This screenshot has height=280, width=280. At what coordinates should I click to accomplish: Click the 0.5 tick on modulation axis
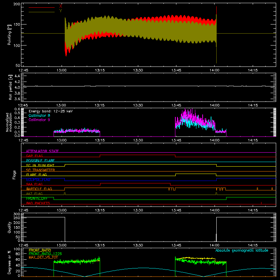tap(17, 113)
